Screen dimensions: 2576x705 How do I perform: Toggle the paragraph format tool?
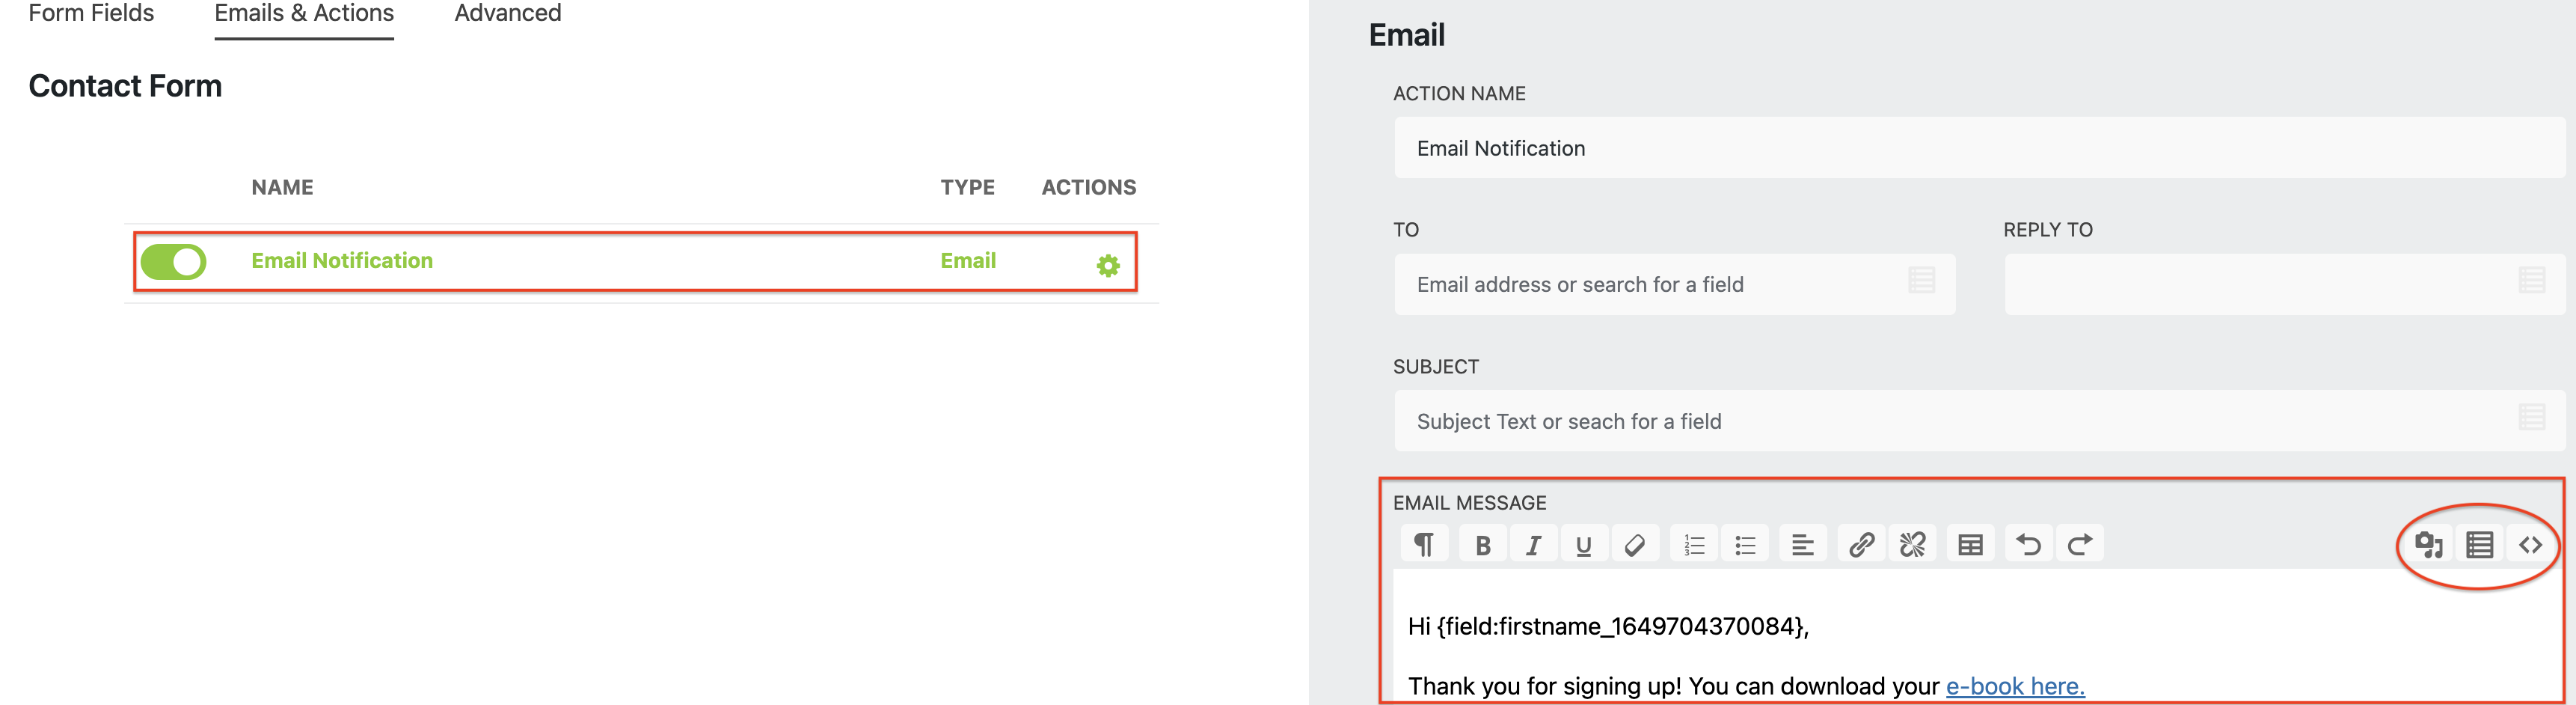coord(1424,543)
